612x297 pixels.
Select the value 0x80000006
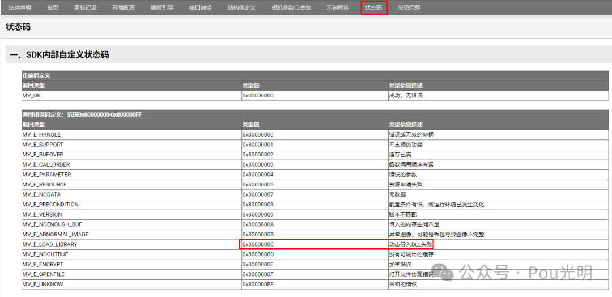tap(258, 185)
